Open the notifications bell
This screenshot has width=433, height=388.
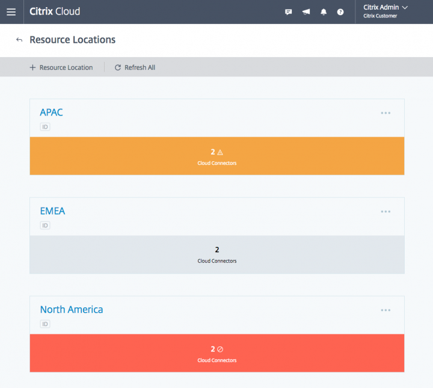click(324, 12)
